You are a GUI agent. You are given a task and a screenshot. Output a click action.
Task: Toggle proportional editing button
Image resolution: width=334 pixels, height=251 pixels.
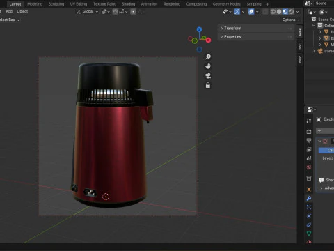point(133,11)
